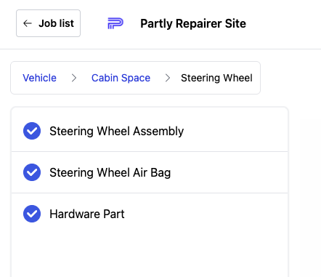The image size is (321, 277).
Task: Click chevron before Steering Wheel breadcrumb
Action: point(168,78)
